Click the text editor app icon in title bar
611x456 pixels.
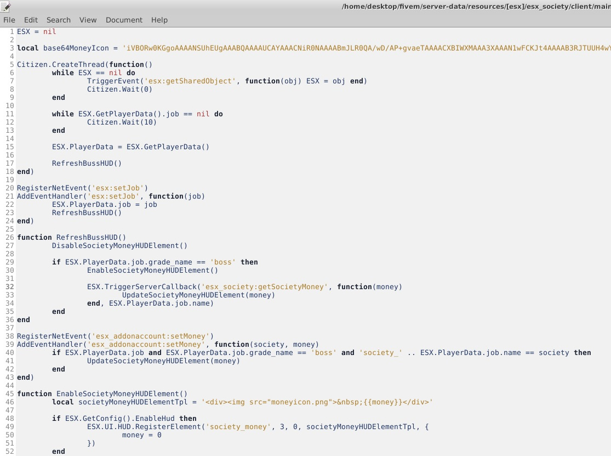tap(6, 6)
